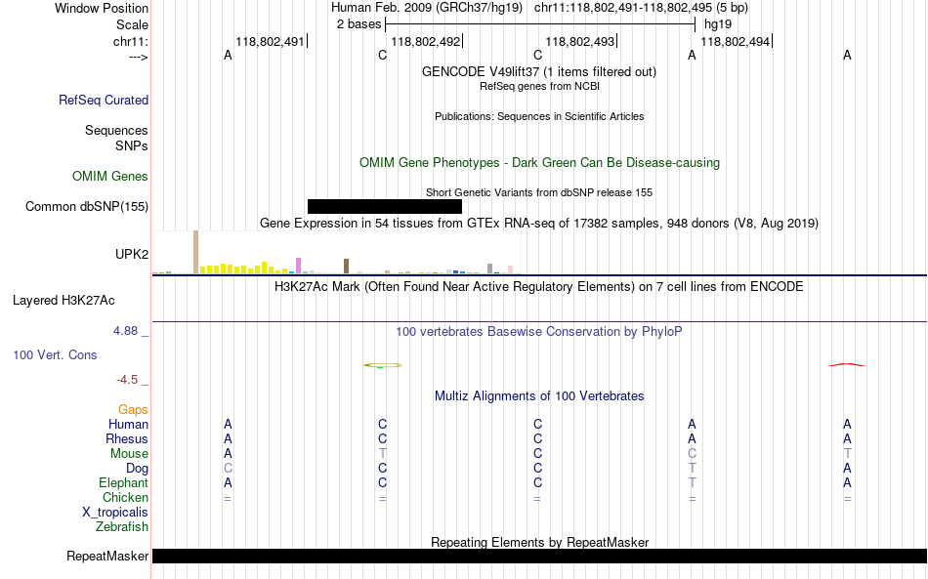Click the Human Feb. 2009 (GRCh37/hg19) heading
Viewport: 928px width, 579px height.
[x=427, y=8]
